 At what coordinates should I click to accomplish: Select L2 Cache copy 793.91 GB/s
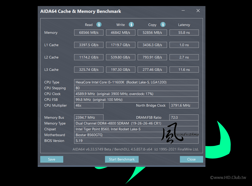(152, 57)
